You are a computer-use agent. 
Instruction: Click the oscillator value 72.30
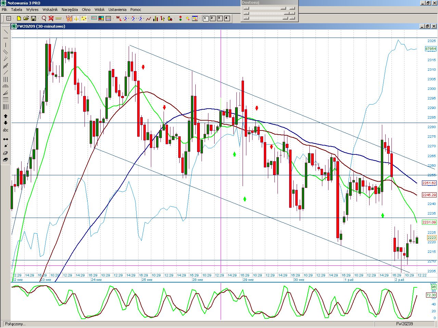click(431, 295)
